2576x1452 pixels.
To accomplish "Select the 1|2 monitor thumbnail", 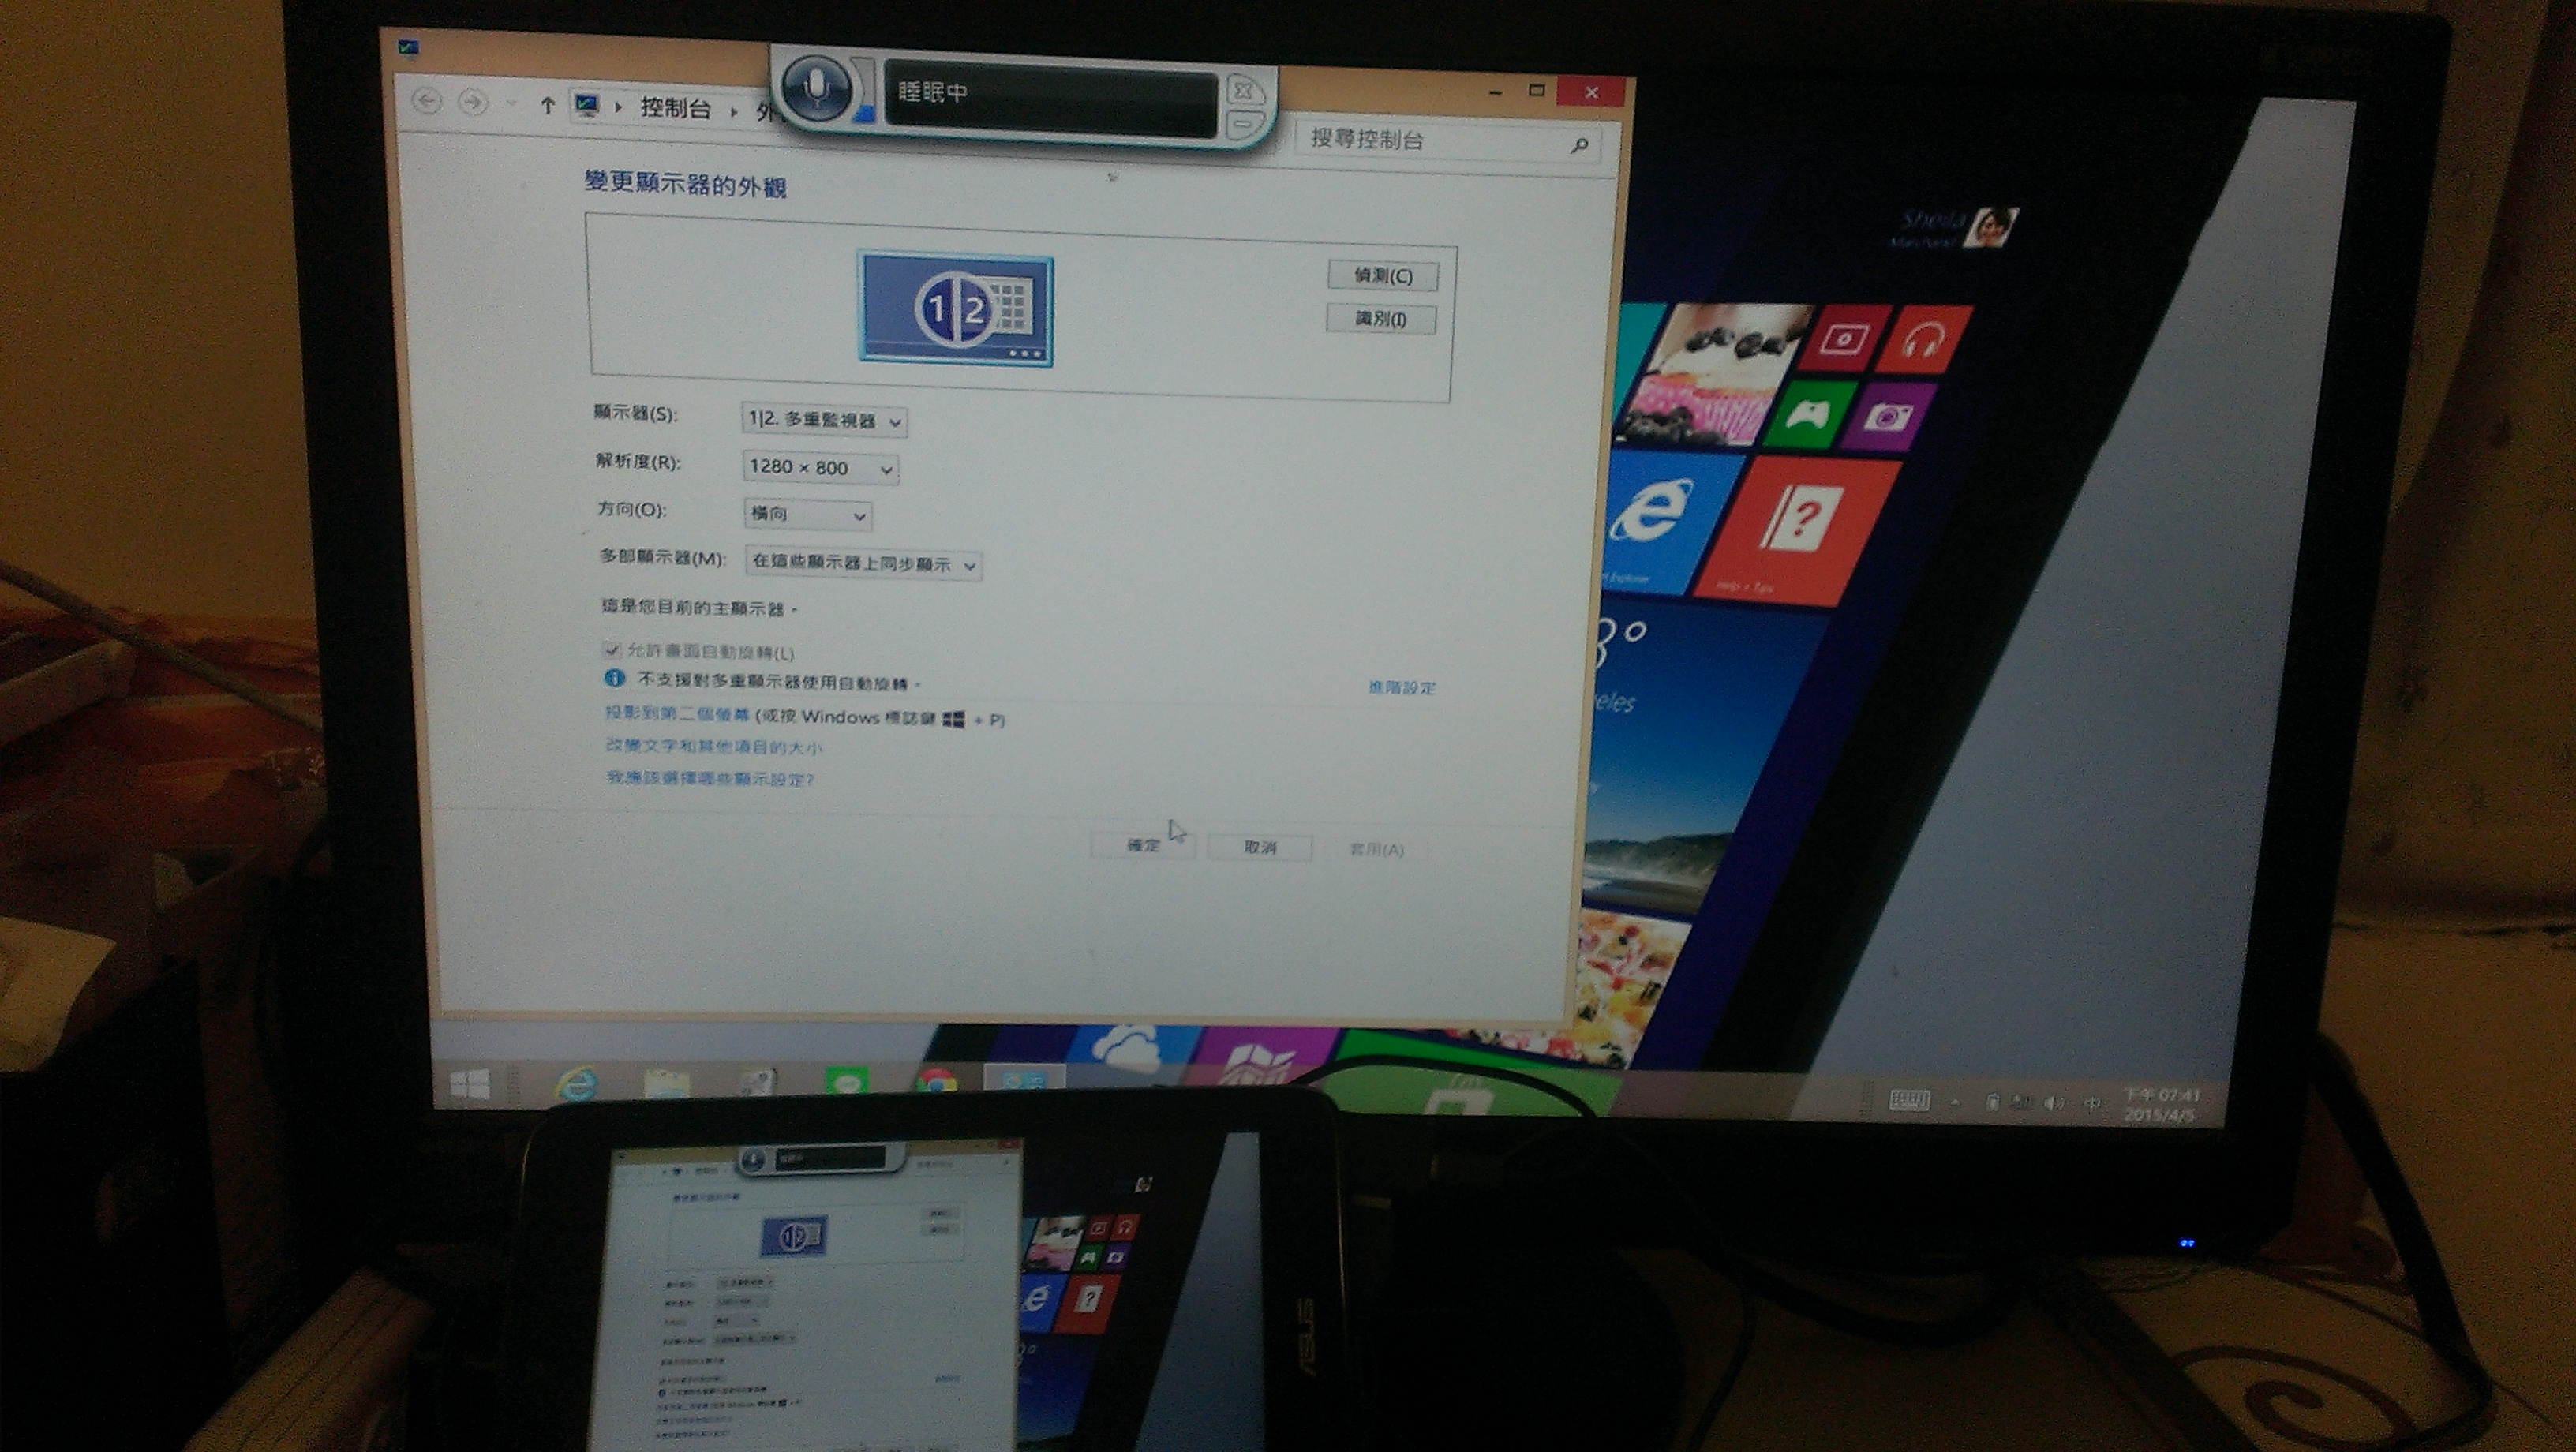I will click(x=956, y=309).
